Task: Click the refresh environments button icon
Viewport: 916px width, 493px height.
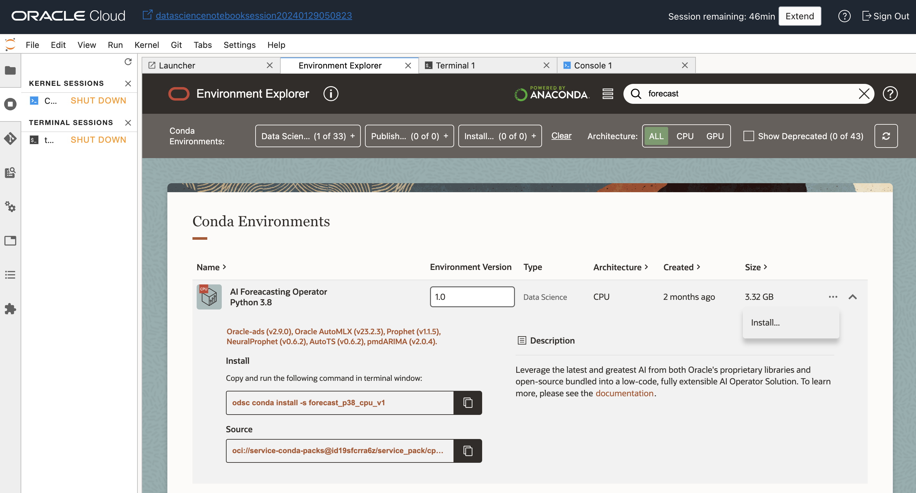Action: (886, 136)
